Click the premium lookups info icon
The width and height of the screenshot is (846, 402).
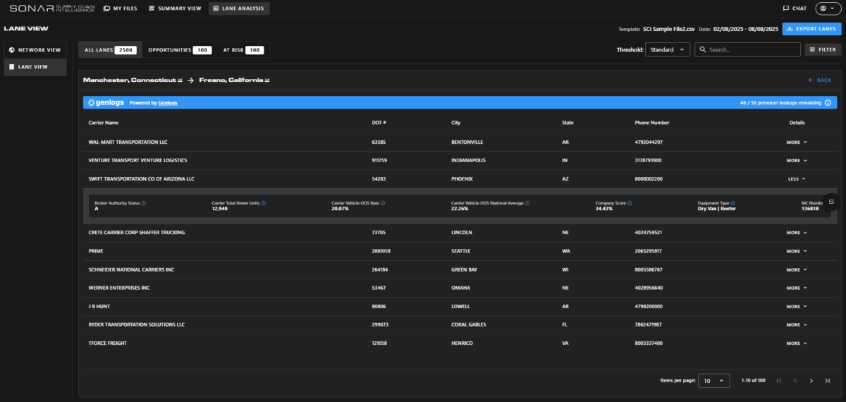[828, 103]
